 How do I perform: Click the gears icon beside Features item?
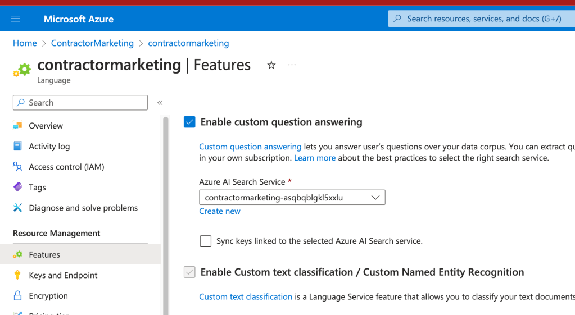17,254
